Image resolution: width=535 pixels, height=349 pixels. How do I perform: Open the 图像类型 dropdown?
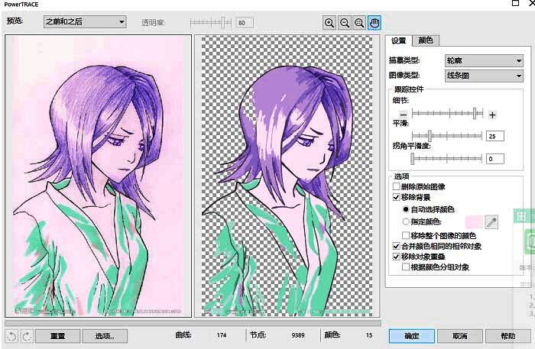click(x=483, y=76)
